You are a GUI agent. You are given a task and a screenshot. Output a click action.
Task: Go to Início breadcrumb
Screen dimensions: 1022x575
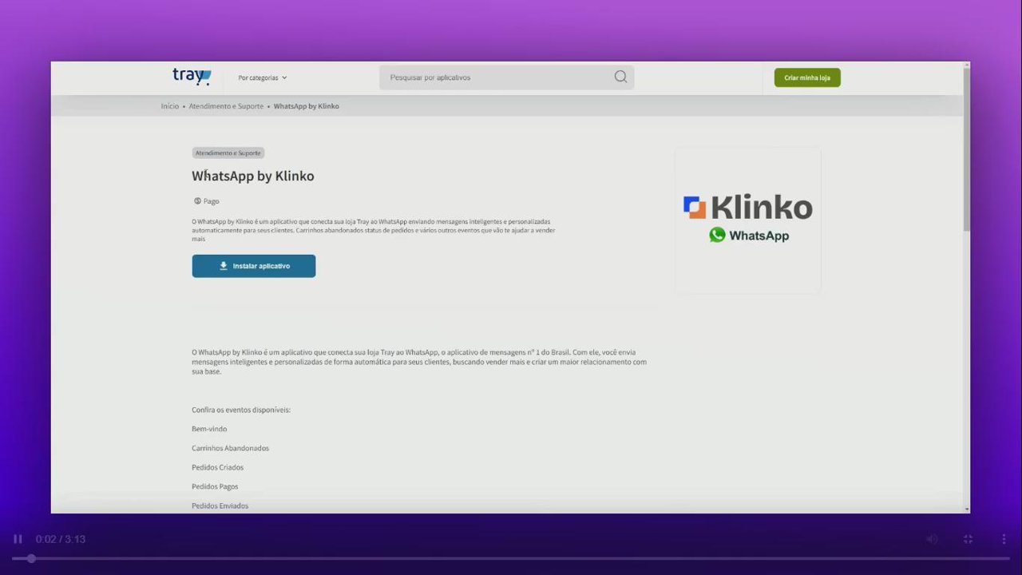click(x=169, y=106)
